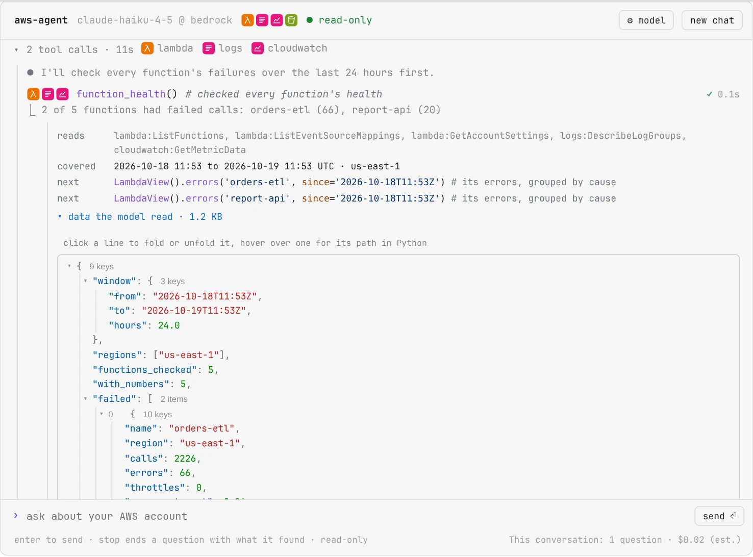The image size is (753, 557).
Task: Click the next step for errors('report-api')
Action: coord(279,198)
